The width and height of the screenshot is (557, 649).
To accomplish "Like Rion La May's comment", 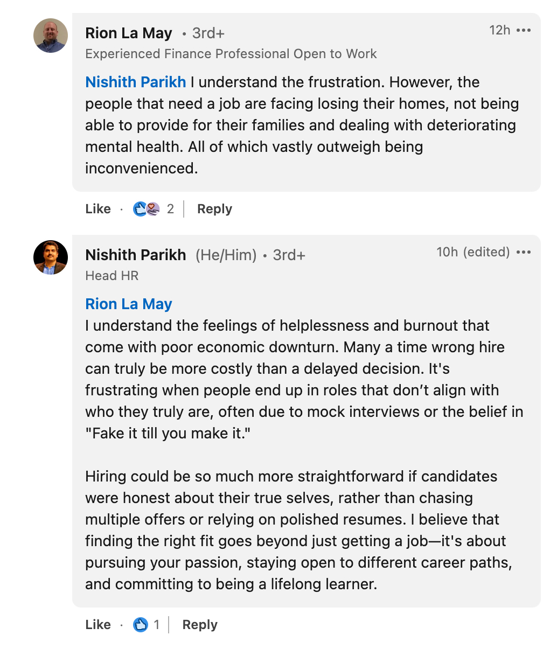I will coord(98,208).
